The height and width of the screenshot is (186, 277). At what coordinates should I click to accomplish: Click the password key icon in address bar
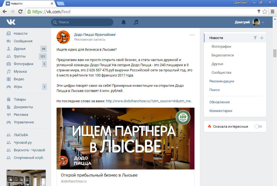pyautogui.click(x=259, y=11)
